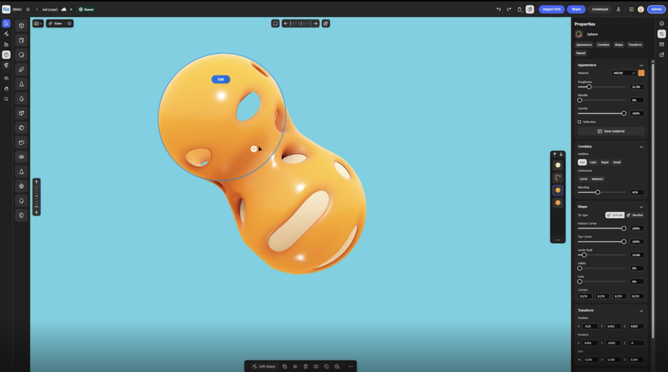Open the camera dropdown above the canvas

coord(38,23)
